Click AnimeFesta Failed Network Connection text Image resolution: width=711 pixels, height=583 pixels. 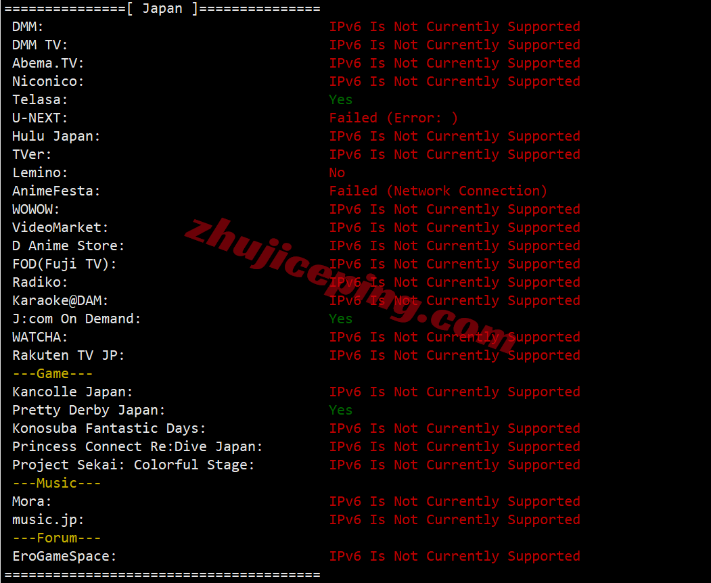tap(438, 191)
